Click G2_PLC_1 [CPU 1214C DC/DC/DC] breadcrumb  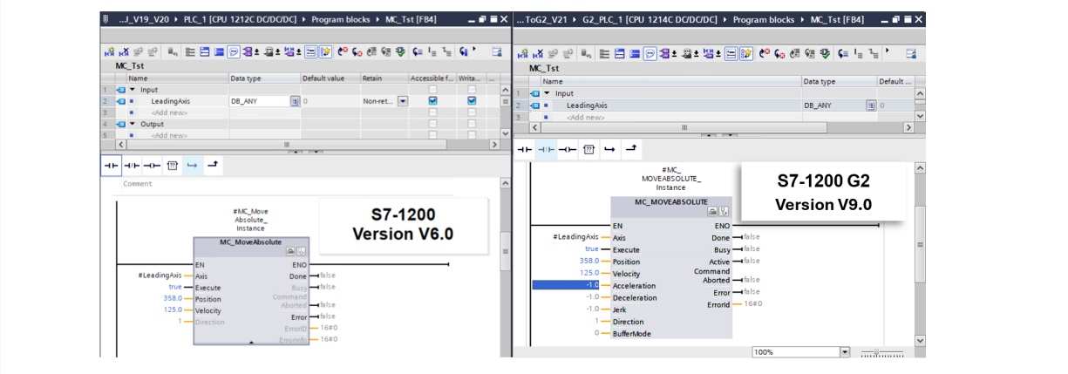(650, 19)
